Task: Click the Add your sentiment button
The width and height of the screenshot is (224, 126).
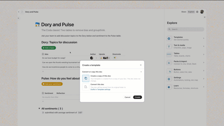Action: pyautogui.click(x=52, y=84)
